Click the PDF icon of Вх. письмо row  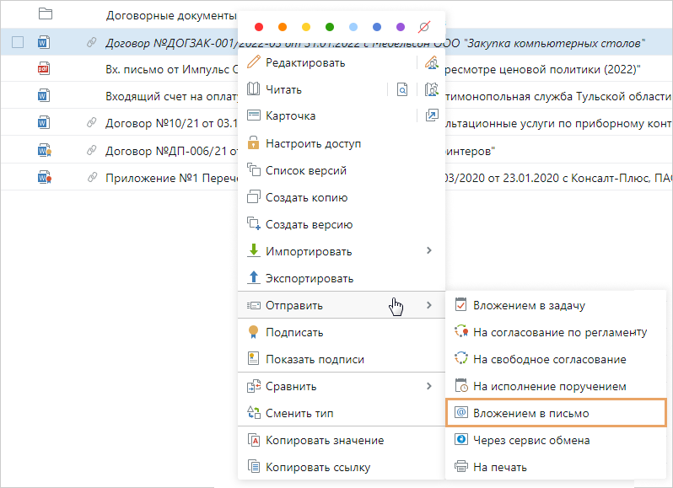coord(45,69)
